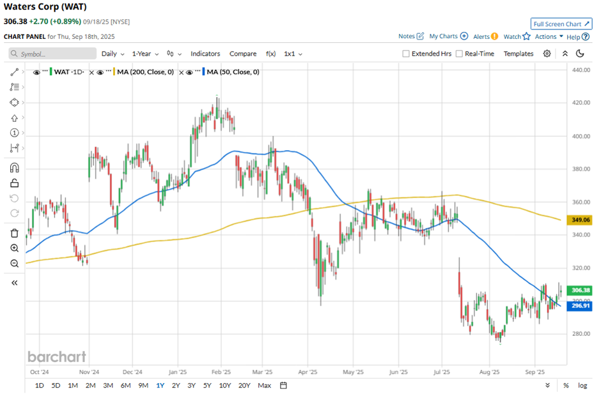Switch to dark mode with moon icon
601x394 pixels.
[x=580, y=54]
